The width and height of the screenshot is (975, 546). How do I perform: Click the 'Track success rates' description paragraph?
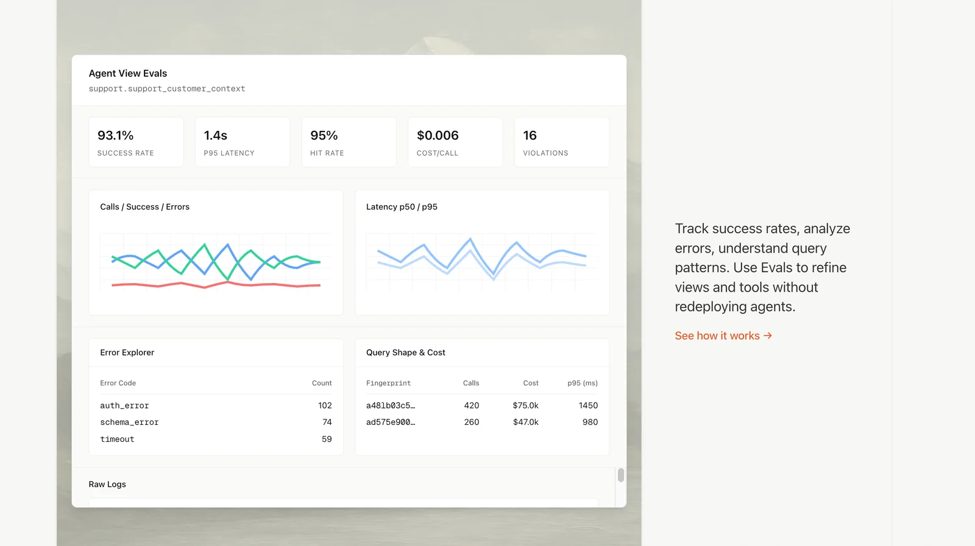coord(762,268)
